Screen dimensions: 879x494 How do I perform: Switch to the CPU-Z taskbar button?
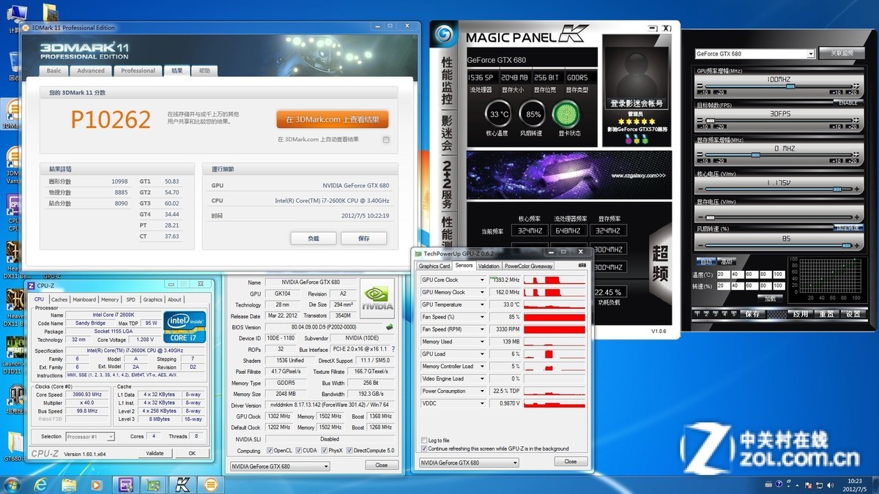pos(125,484)
